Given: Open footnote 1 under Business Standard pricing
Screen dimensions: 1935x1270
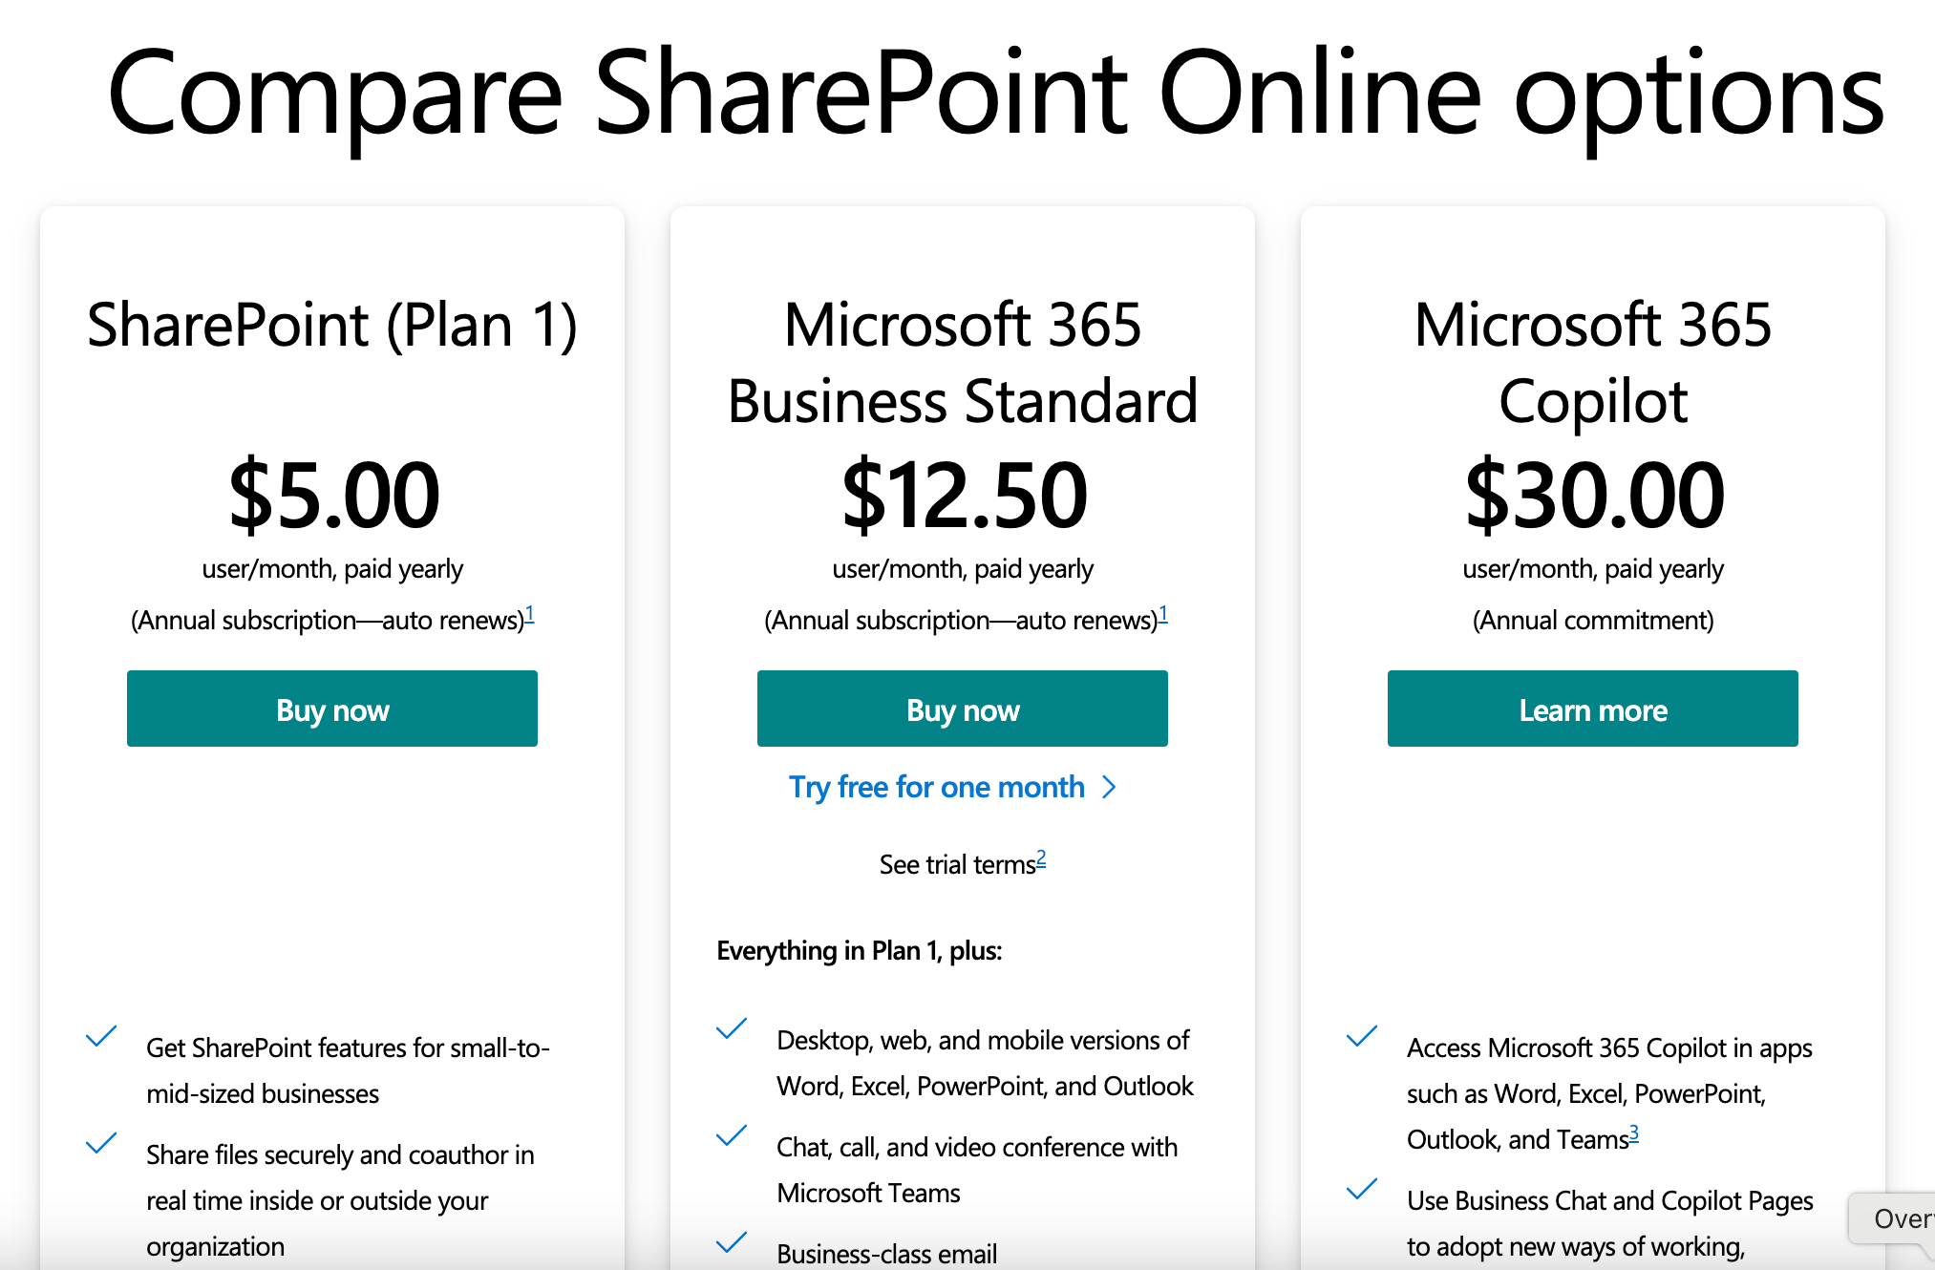Looking at the screenshot, I should tap(1162, 614).
